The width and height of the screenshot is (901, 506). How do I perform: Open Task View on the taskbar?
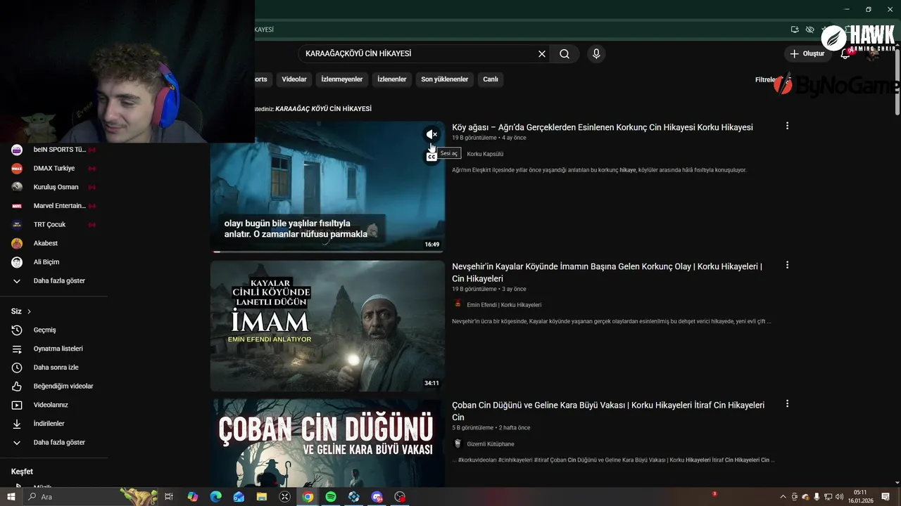(169, 497)
